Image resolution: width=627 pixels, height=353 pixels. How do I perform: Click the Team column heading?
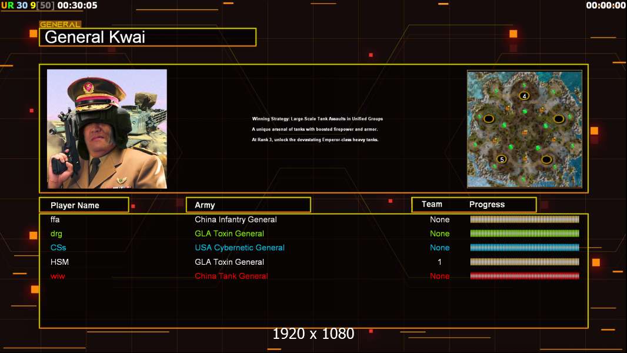[432, 204]
